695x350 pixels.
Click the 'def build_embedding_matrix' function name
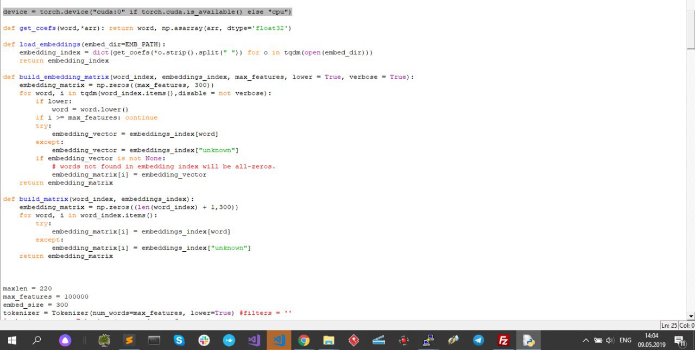[64, 77]
